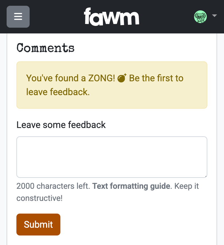Click the '2000 characters left' counter
Viewport: 224px width, 245px height.
[53, 186]
